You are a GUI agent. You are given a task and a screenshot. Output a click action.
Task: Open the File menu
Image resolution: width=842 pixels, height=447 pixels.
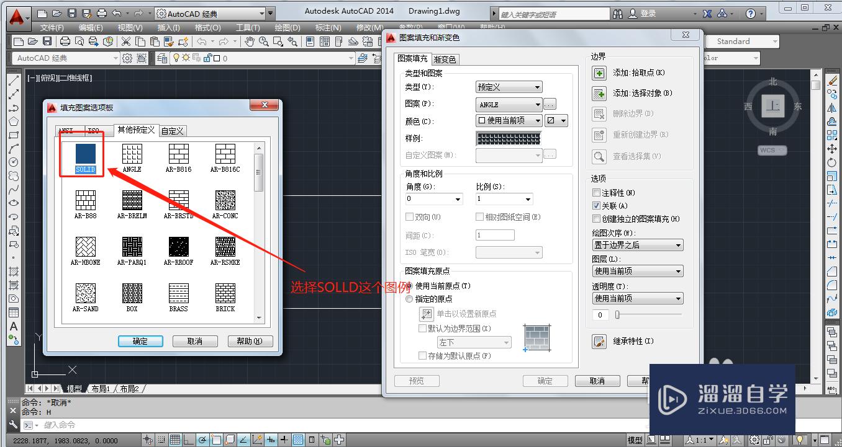52,28
